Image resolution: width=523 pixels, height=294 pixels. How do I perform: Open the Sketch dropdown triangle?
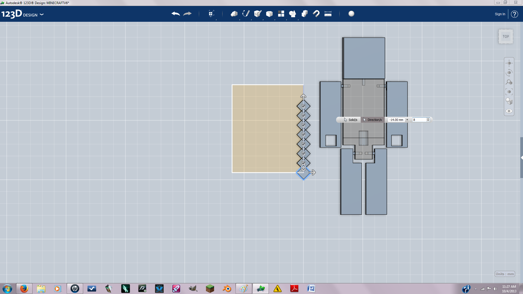point(251,20)
